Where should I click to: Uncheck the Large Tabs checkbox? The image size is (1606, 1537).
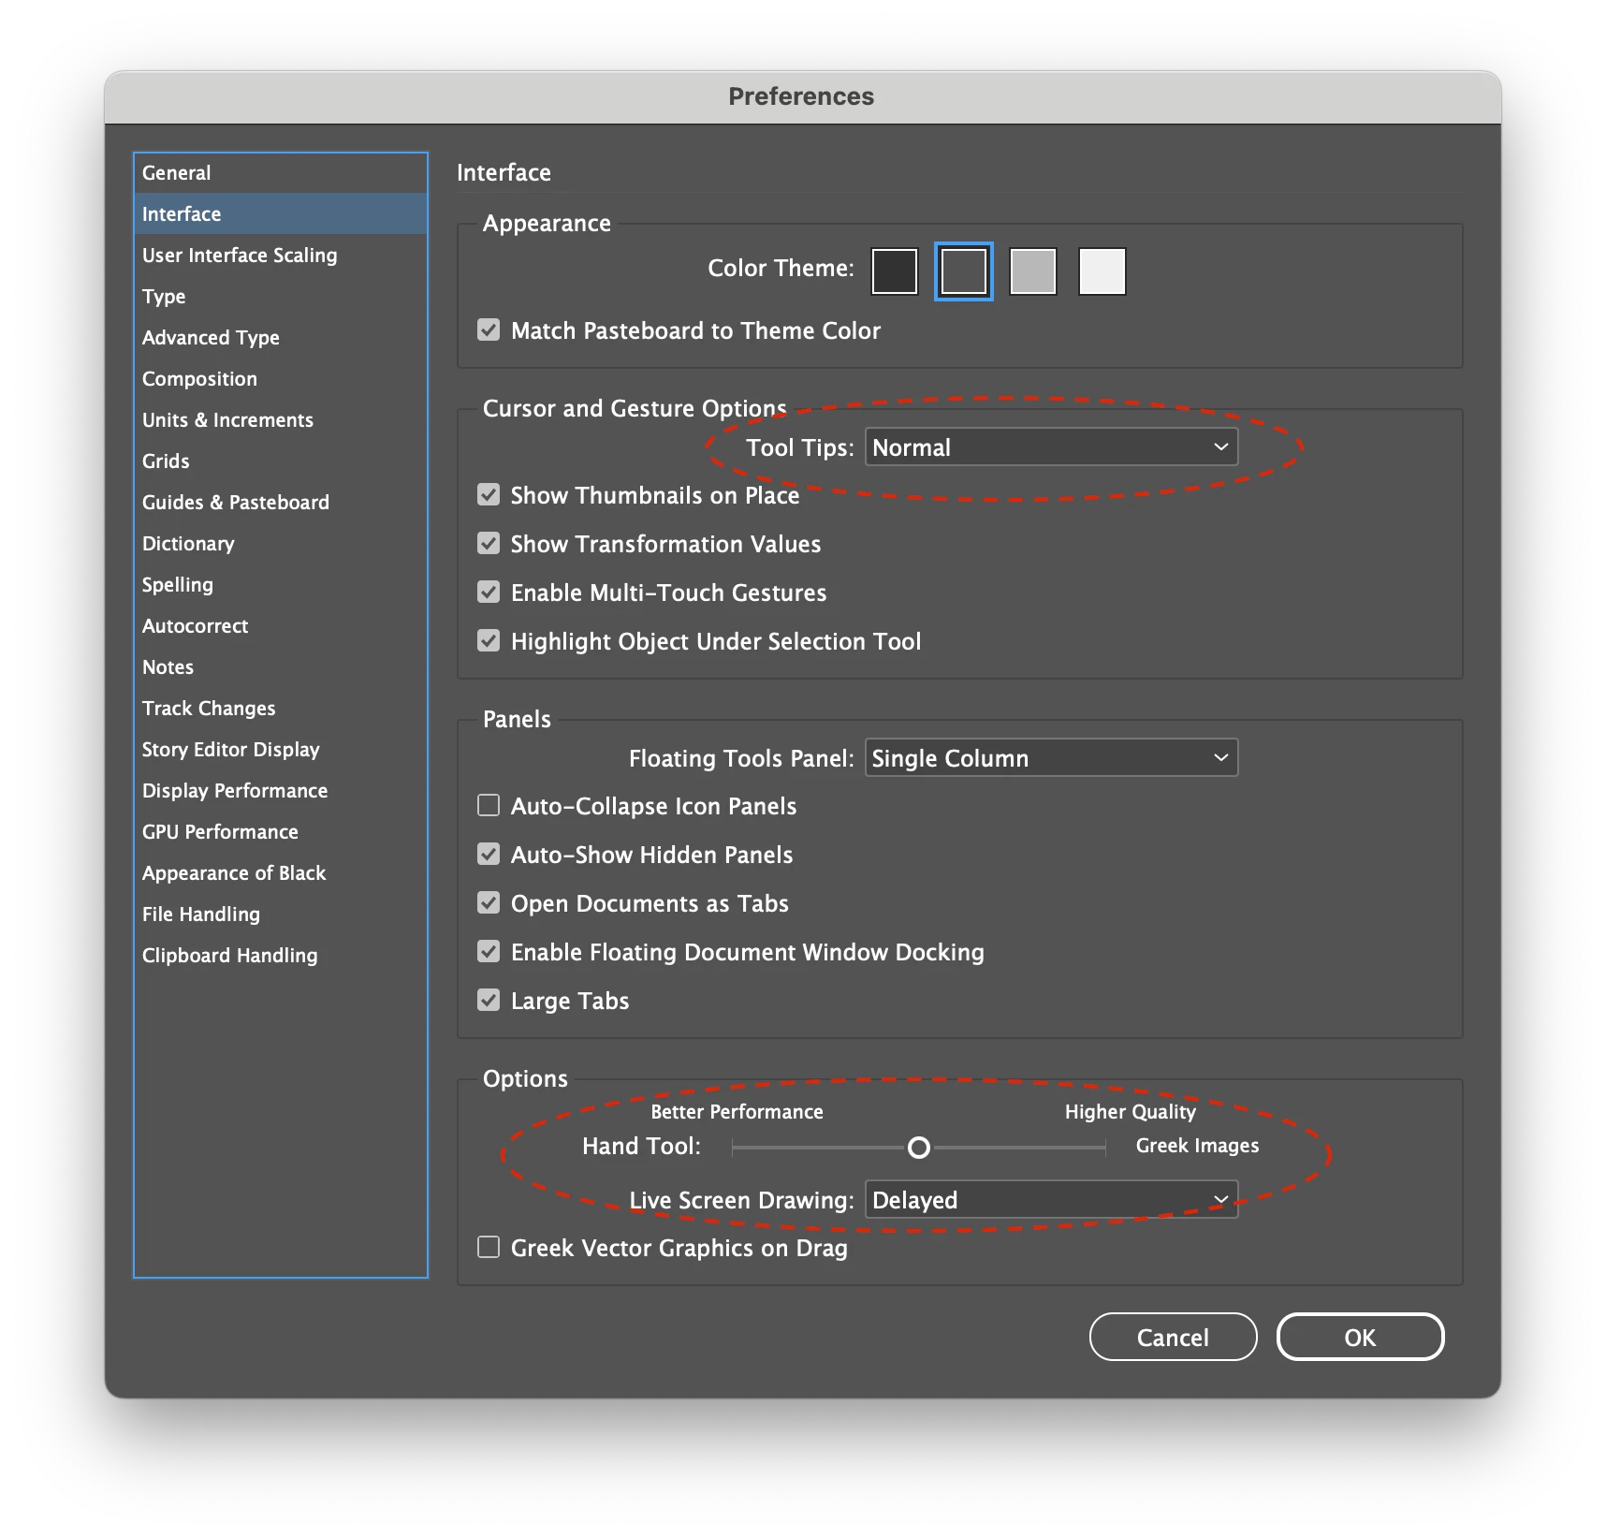pyautogui.click(x=489, y=1000)
